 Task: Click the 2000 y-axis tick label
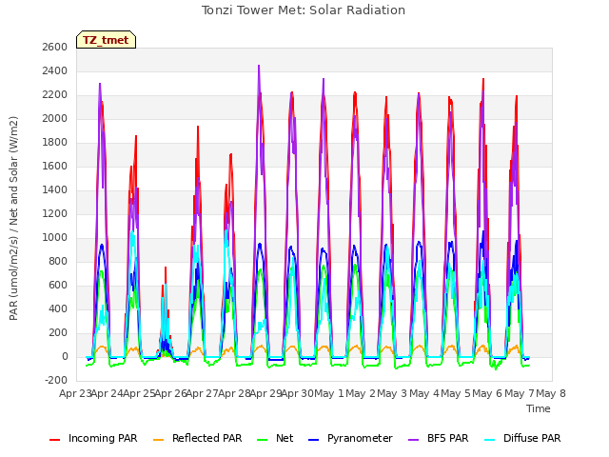55,118
